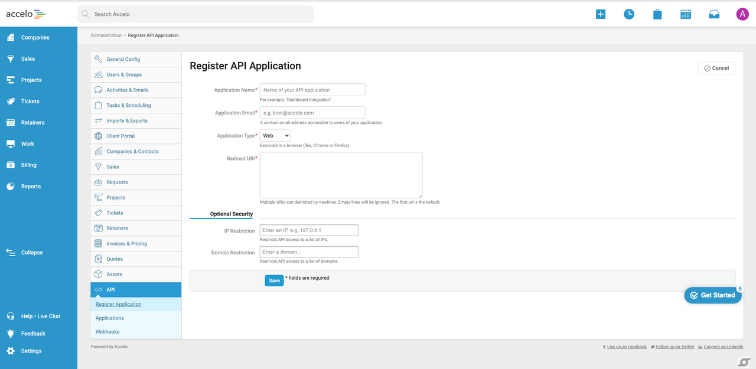Open Projects in the admin menu list
This screenshot has height=369, width=756.
click(136, 197)
